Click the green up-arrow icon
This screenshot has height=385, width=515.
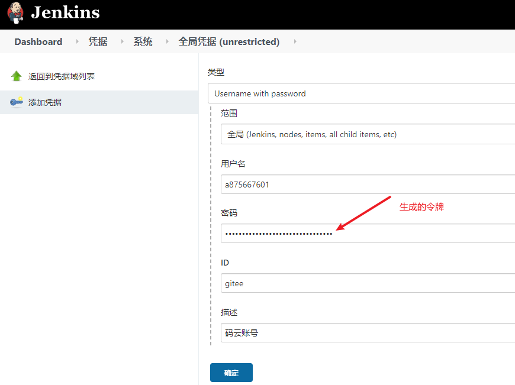(16, 76)
